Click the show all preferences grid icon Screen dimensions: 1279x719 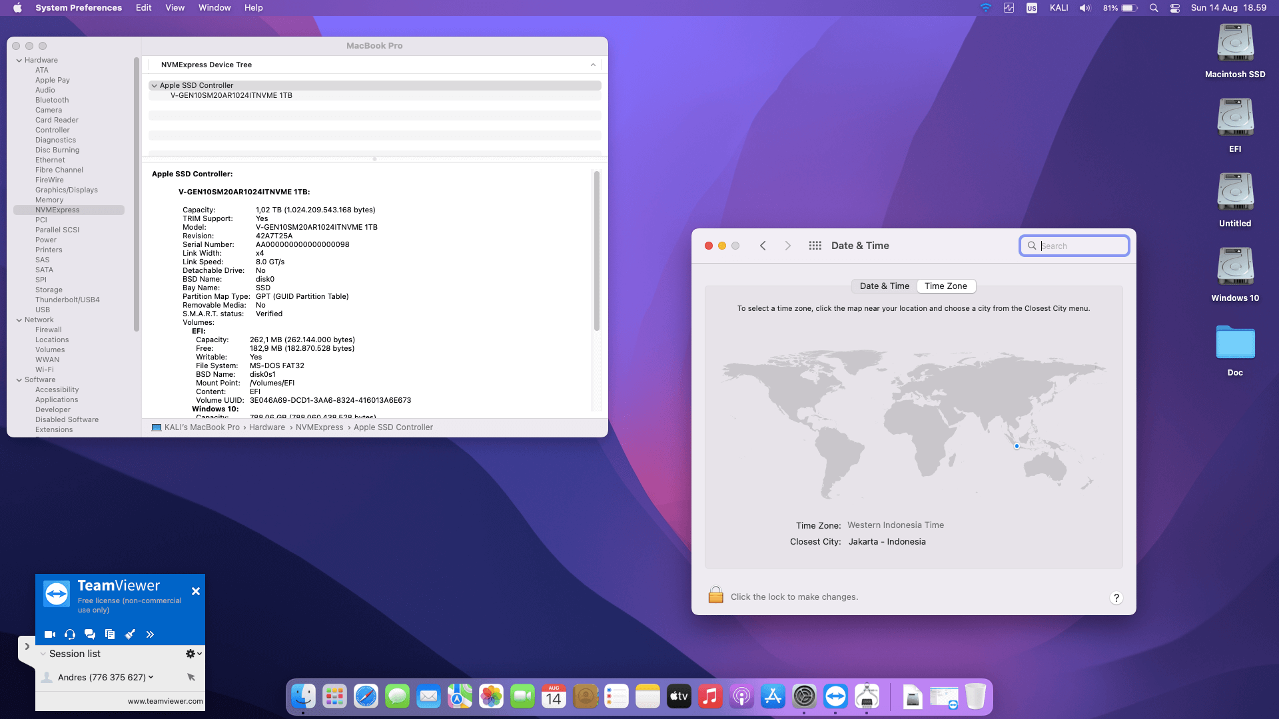(x=815, y=246)
